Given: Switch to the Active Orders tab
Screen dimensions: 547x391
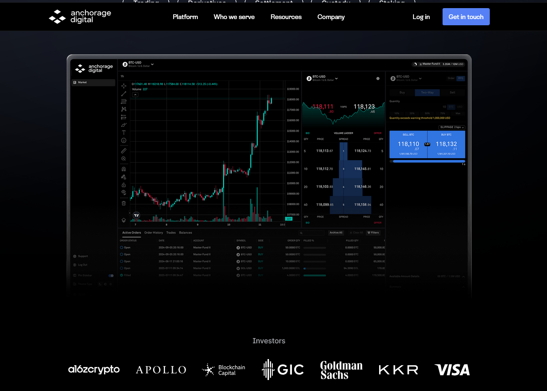Looking at the screenshot, I should (x=132, y=233).
